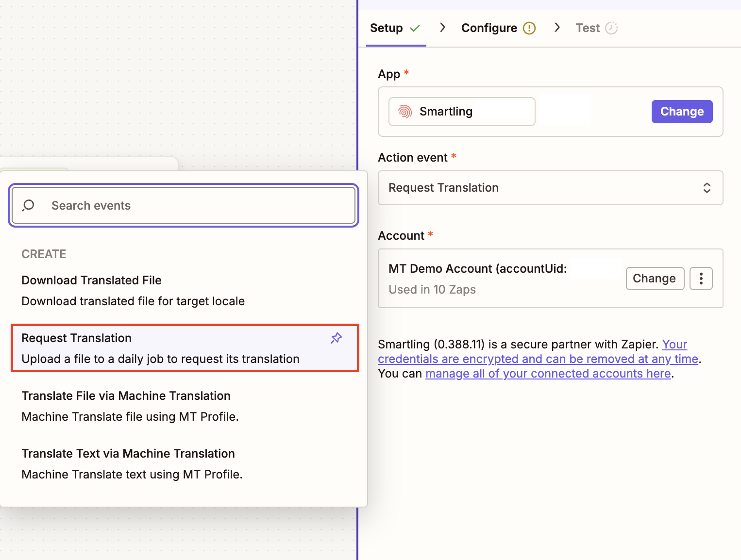Click the Smartling app logo icon
Viewport: 741px width, 560px height.
coord(405,111)
